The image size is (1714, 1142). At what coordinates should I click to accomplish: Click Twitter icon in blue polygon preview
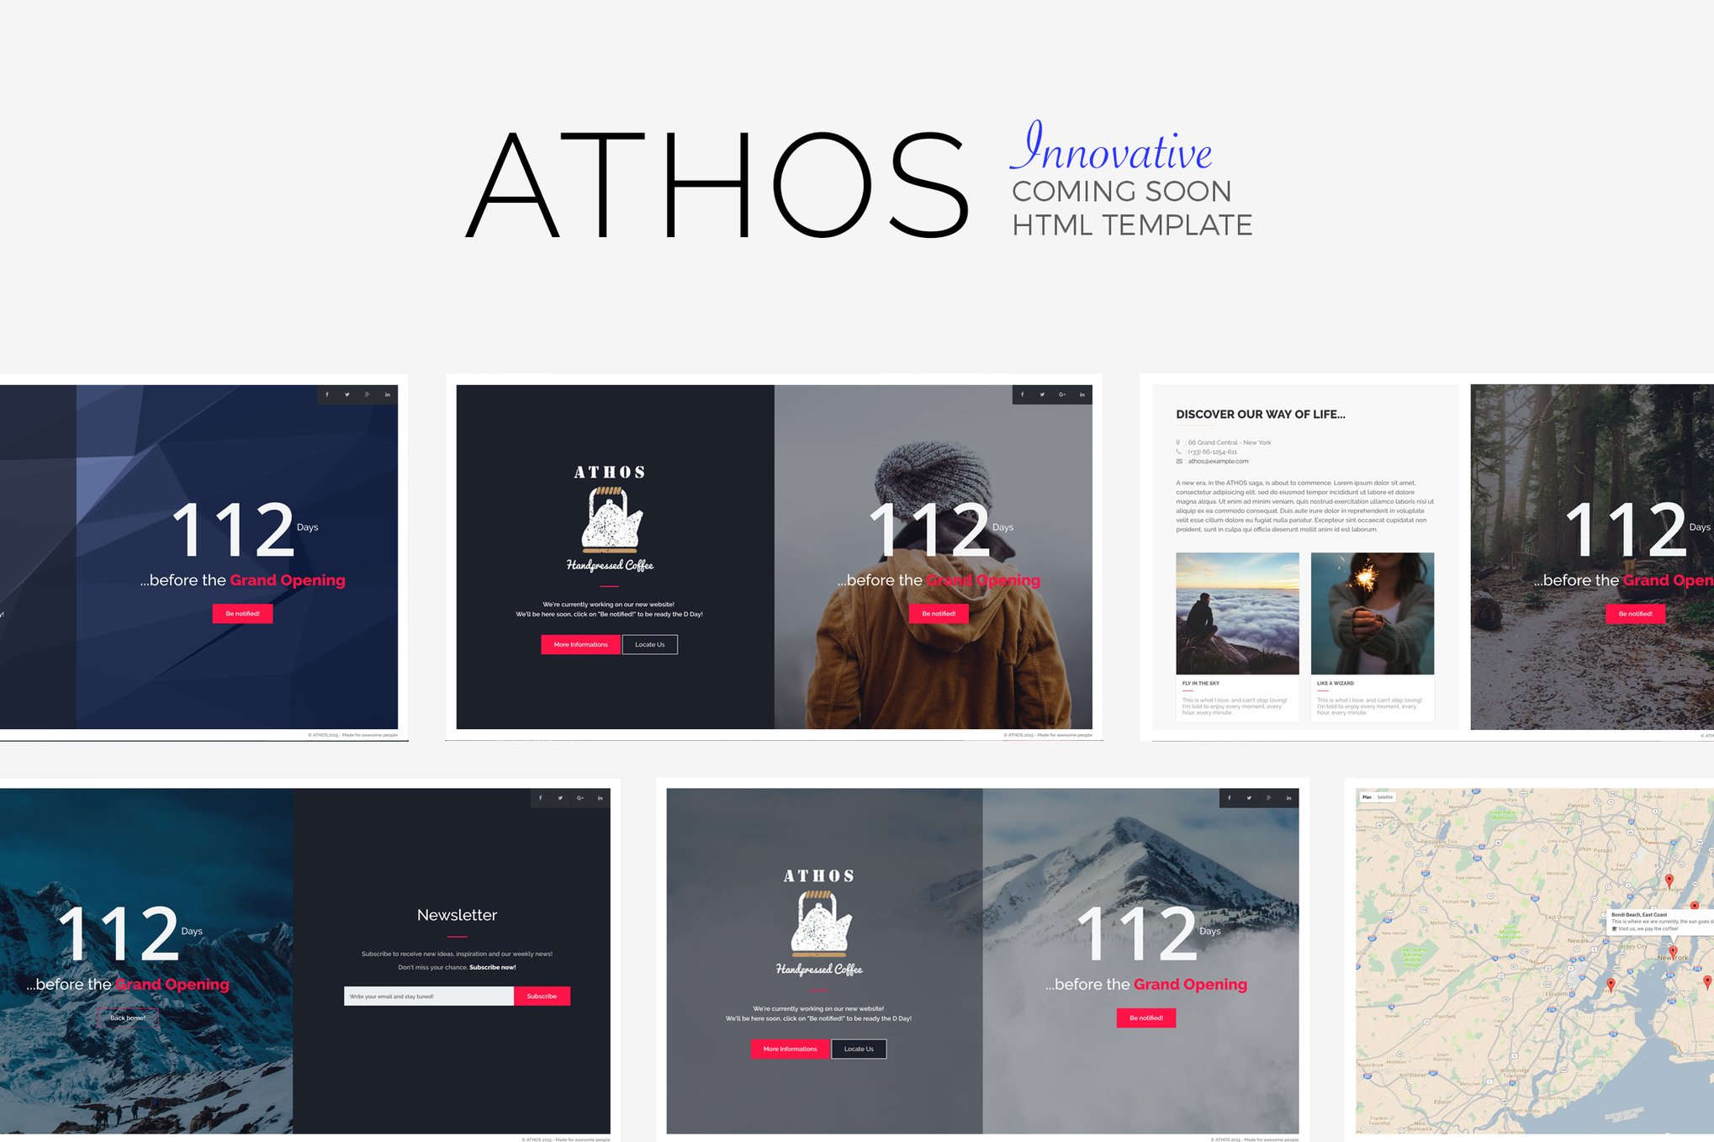click(x=347, y=394)
